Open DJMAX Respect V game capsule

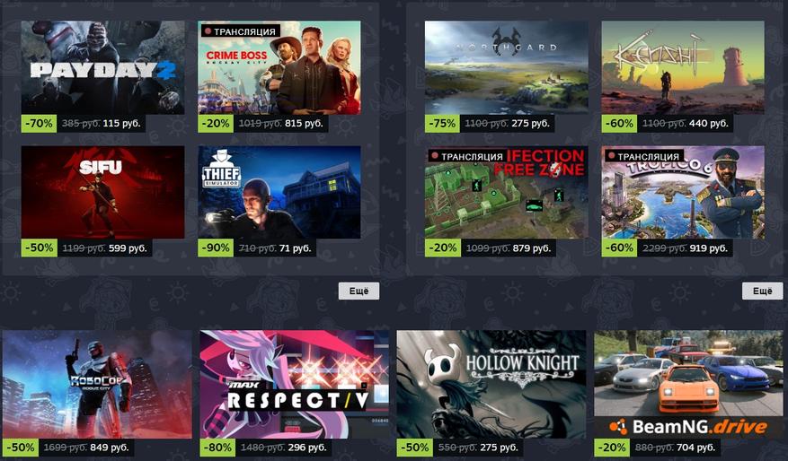point(295,384)
